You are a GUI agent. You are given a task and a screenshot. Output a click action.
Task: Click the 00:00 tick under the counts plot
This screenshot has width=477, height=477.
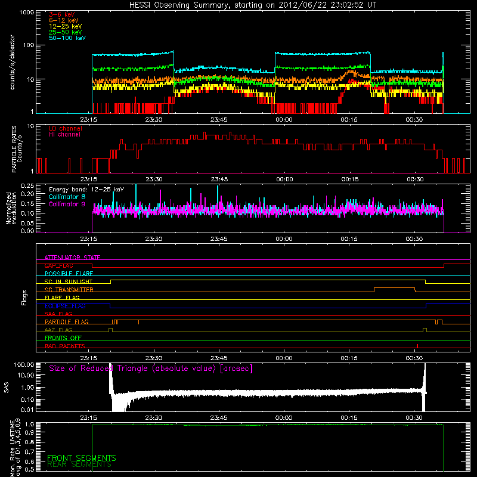tap(284, 120)
